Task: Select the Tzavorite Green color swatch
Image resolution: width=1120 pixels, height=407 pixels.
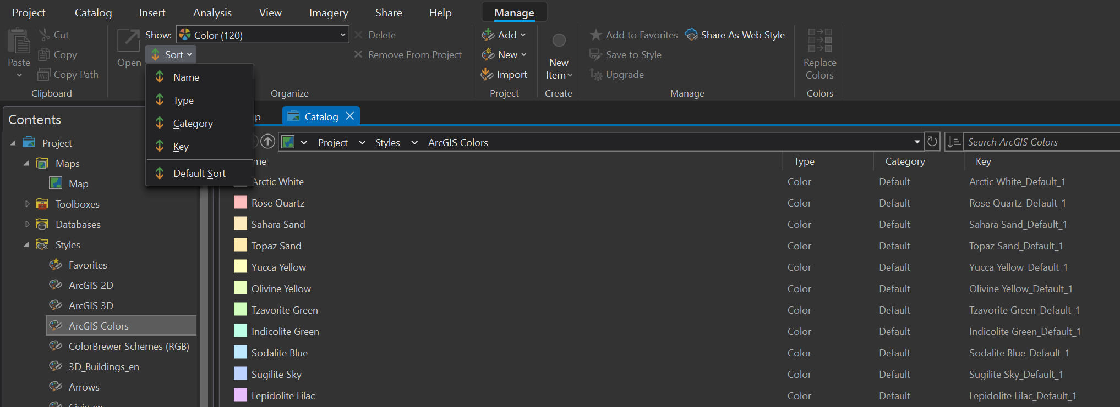Action: coord(240,309)
